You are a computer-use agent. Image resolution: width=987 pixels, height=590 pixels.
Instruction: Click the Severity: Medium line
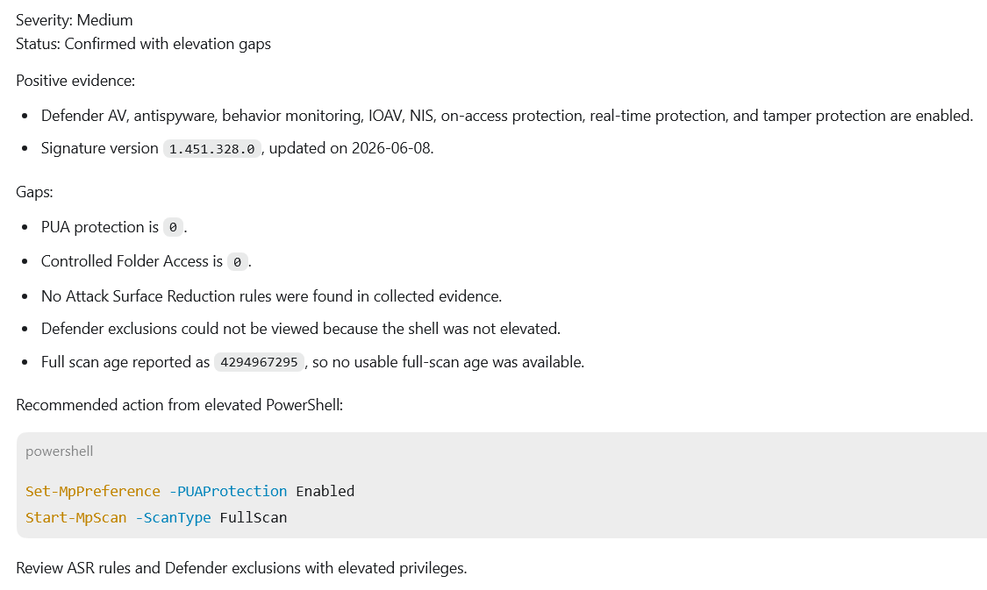coord(75,20)
